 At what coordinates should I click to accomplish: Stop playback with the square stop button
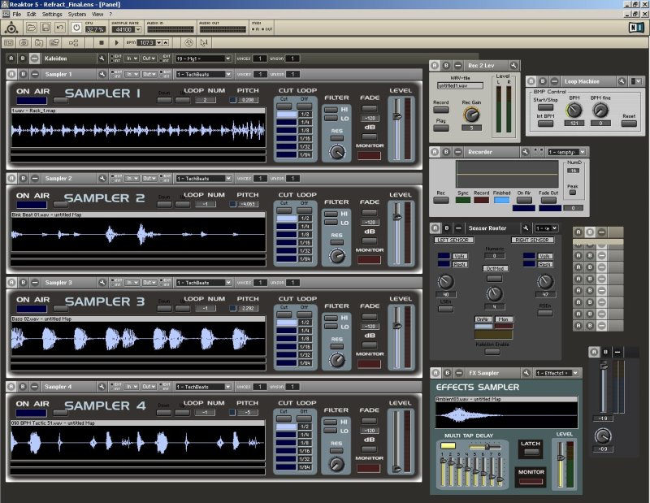(102, 42)
